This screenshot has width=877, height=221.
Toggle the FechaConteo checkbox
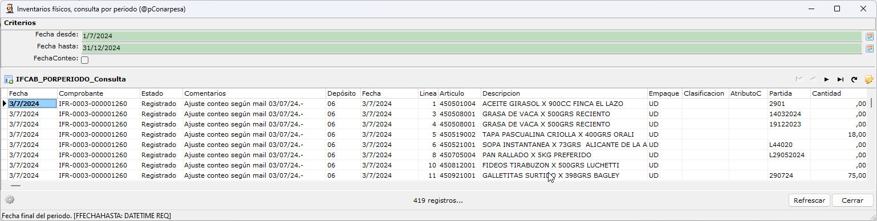pos(84,60)
